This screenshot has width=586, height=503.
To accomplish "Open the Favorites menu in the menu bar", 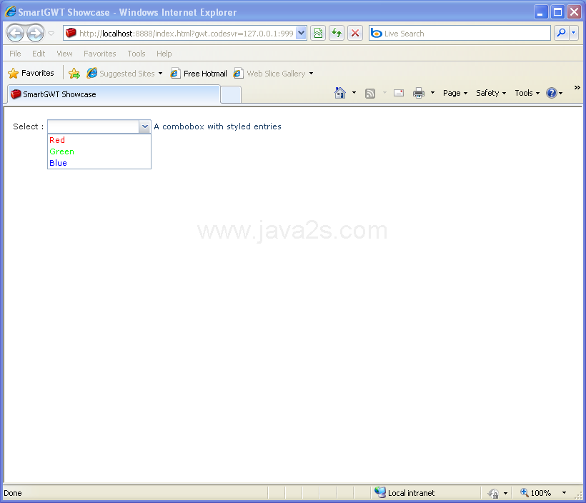I will [100, 54].
